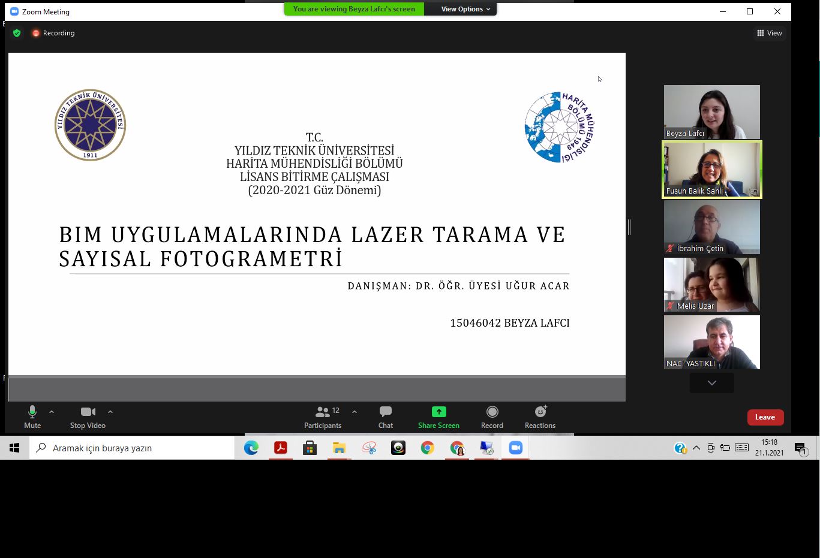Open Google Chrome from the taskbar
Viewport: 820px width, 558px height.
coord(427,448)
